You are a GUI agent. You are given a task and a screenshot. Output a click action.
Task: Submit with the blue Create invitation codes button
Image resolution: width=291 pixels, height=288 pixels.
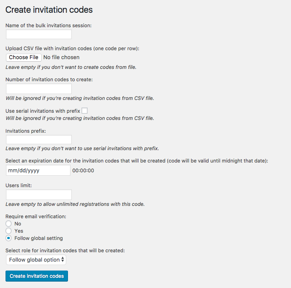click(37, 276)
